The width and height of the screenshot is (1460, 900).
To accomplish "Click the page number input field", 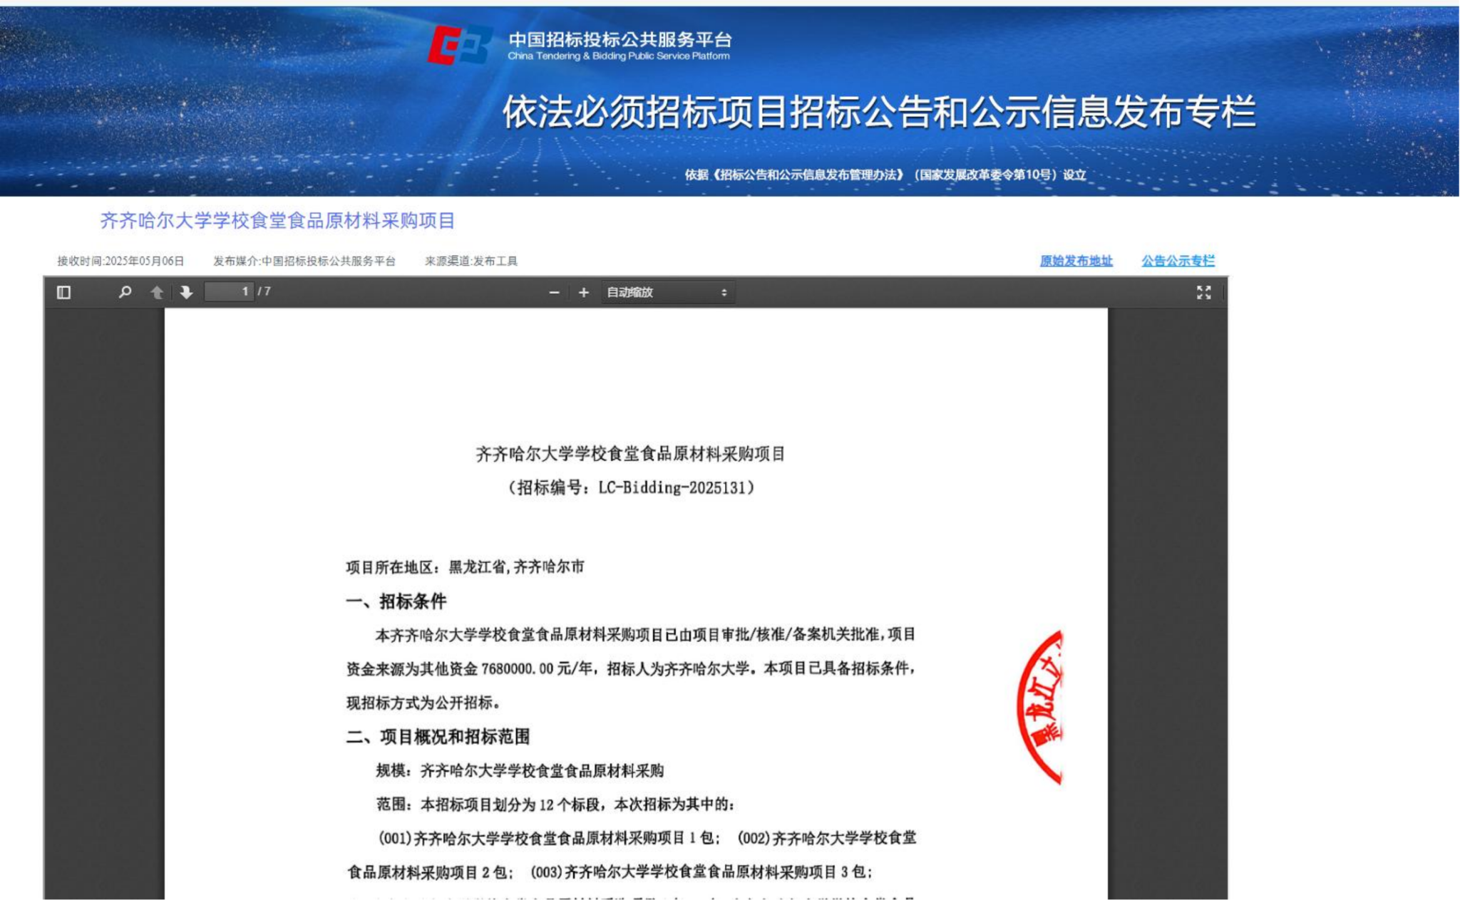I will (x=229, y=291).
